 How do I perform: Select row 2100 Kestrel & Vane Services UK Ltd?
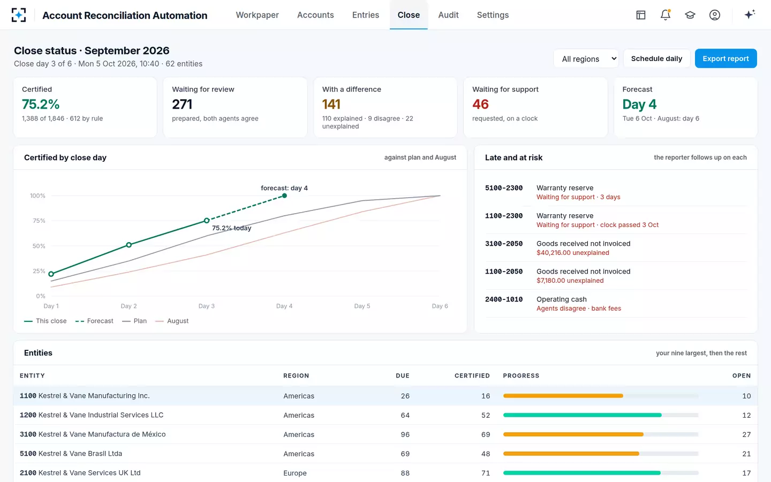[385, 473]
